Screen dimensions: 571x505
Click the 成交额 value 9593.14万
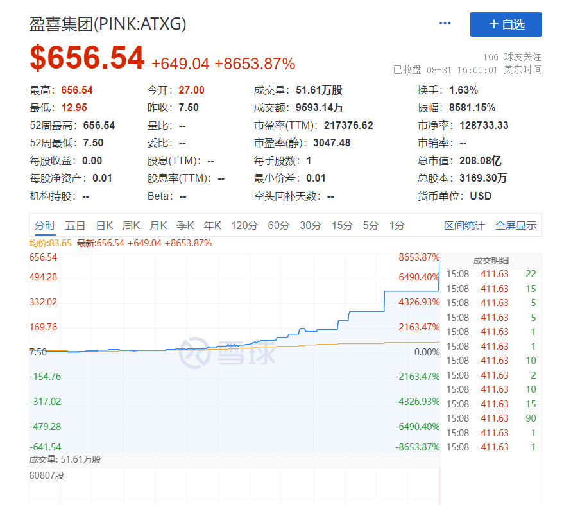320,108
